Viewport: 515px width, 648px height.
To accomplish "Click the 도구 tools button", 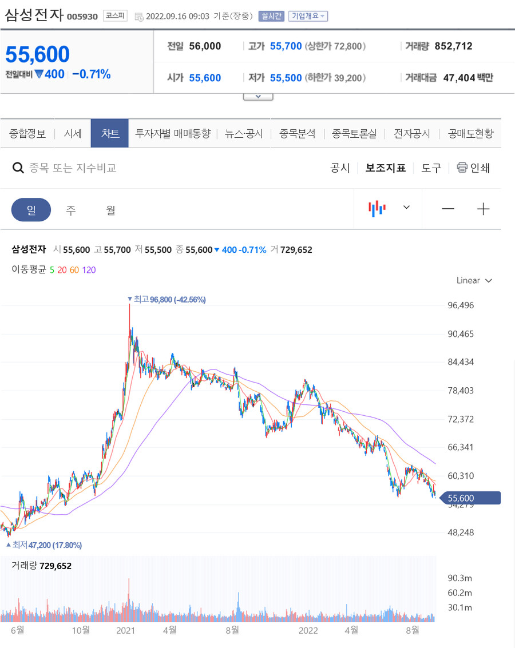I will pos(431,168).
